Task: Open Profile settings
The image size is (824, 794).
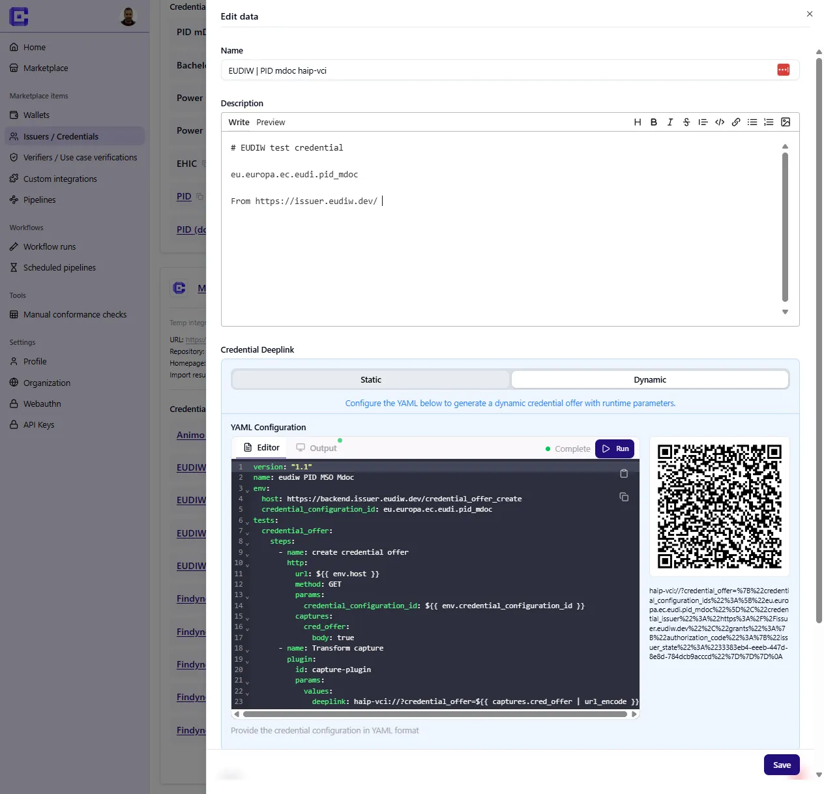Action: (35, 361)
